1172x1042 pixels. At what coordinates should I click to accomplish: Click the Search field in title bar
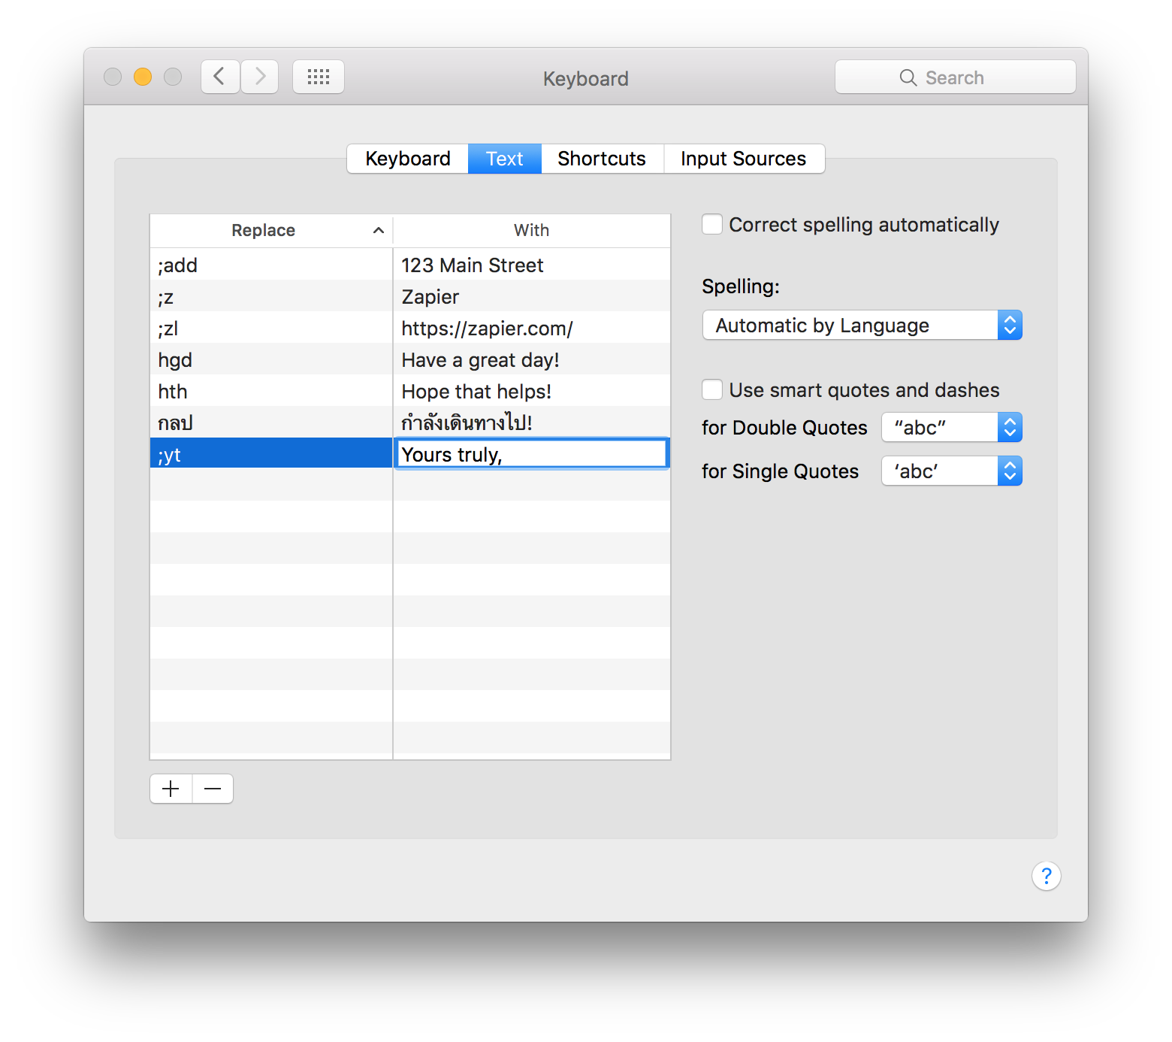pos(955,77)
